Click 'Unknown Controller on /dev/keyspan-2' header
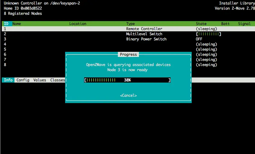The height and width of the screenshot is (154, 255). [x=42, y=3]
